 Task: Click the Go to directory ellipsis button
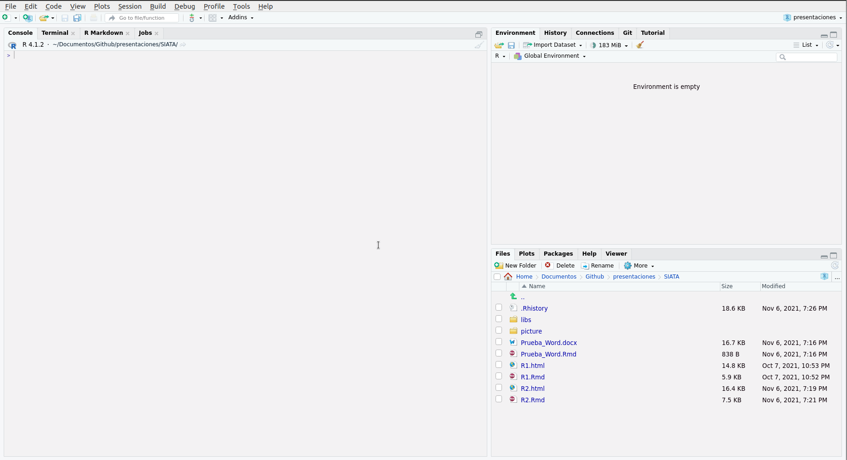point(837,277)
